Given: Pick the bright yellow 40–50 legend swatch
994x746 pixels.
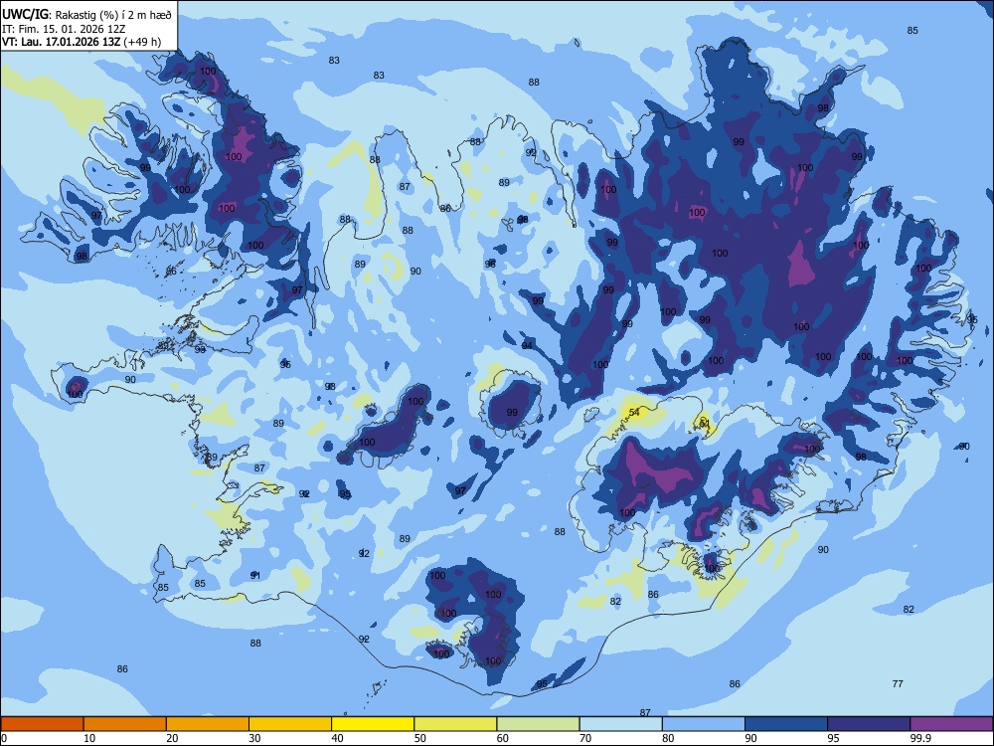Looking at the screenshot, I should (x=373, y=724).
